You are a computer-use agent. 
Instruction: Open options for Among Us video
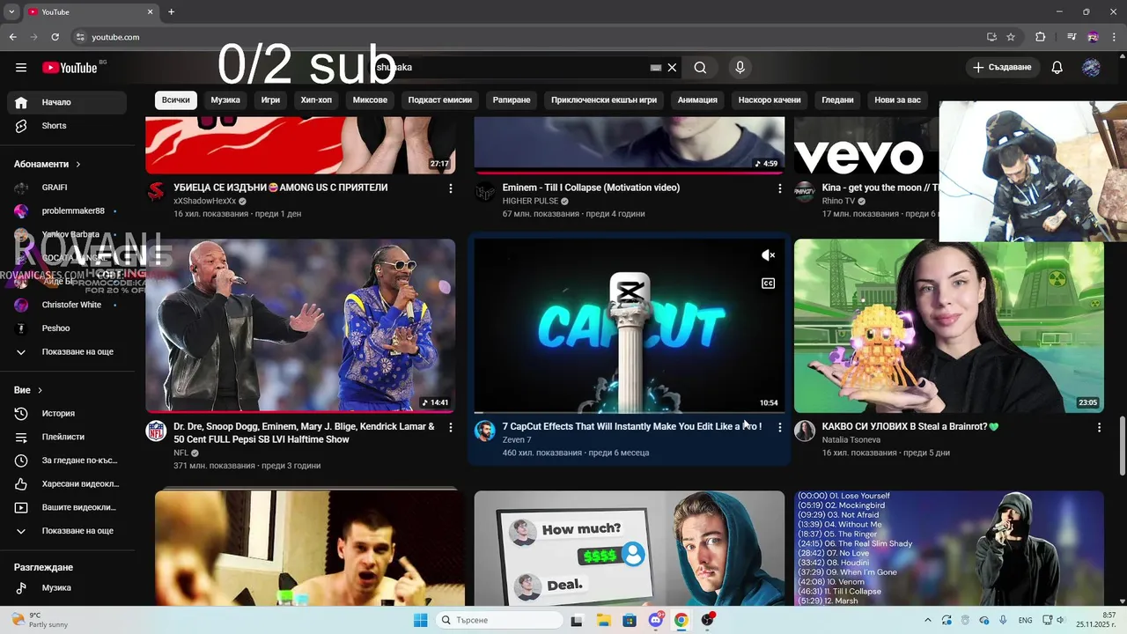(451, 188)
